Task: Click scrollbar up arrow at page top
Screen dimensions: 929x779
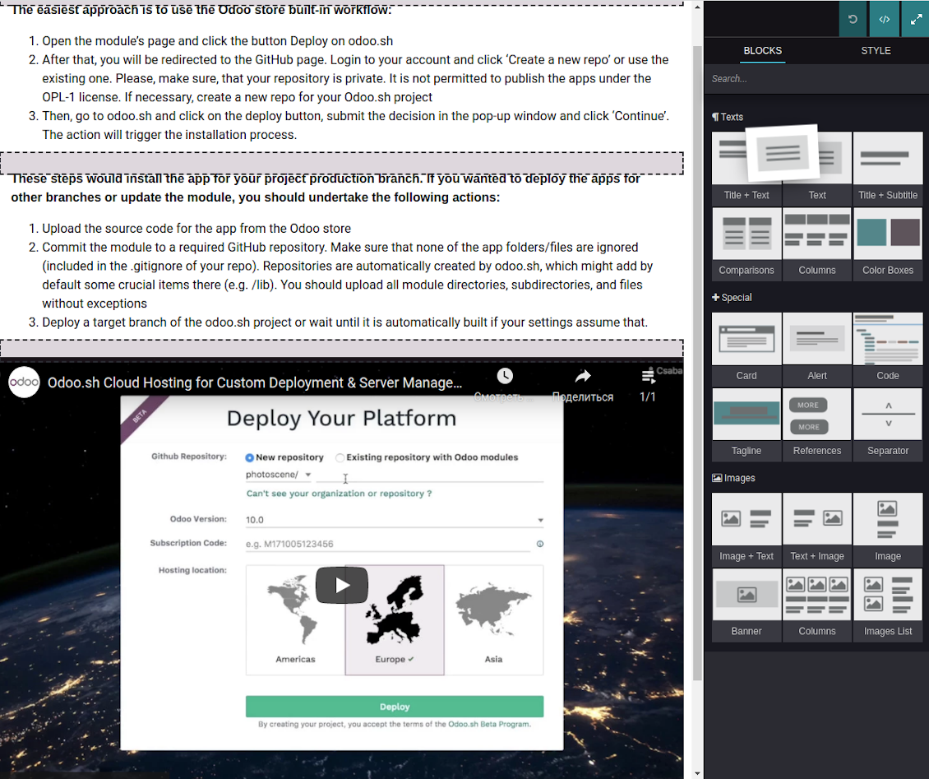Action: (697, 7)
